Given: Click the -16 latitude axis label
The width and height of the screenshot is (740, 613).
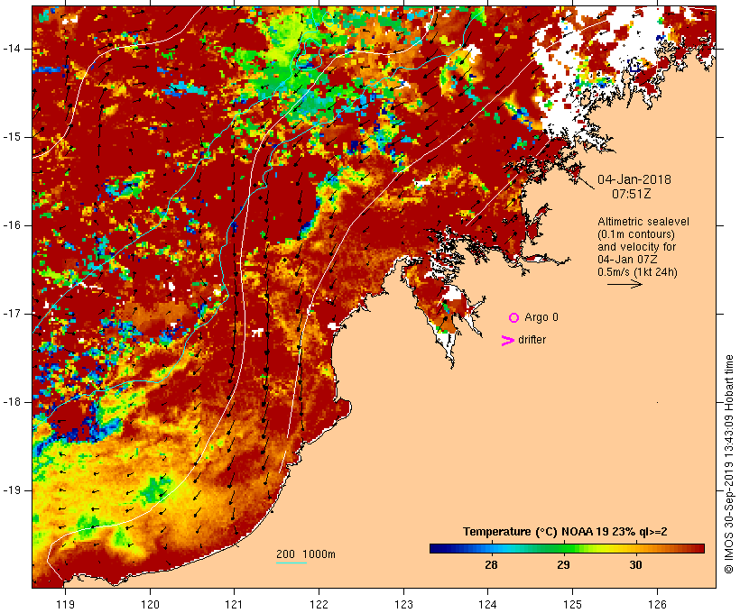Looking at the screenshot, I should pyautogui.click(x=11, y=225).
